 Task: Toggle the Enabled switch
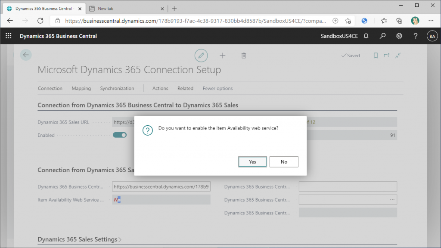coord(120,135)
